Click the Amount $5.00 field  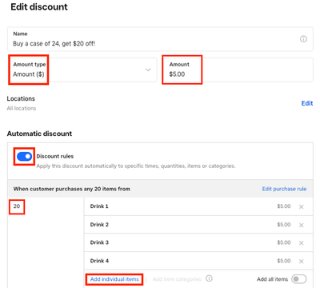tap(238, 70)
